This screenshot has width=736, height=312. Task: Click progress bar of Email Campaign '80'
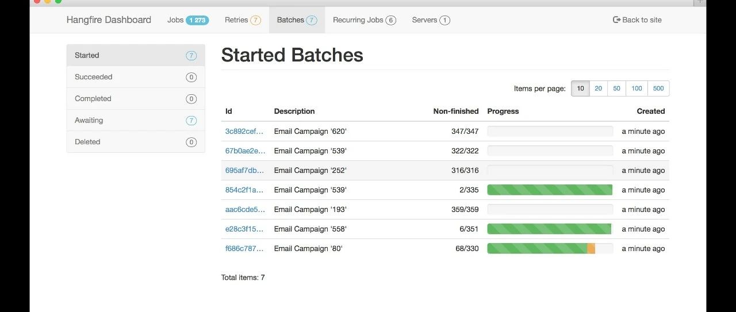tap(550, 249)
